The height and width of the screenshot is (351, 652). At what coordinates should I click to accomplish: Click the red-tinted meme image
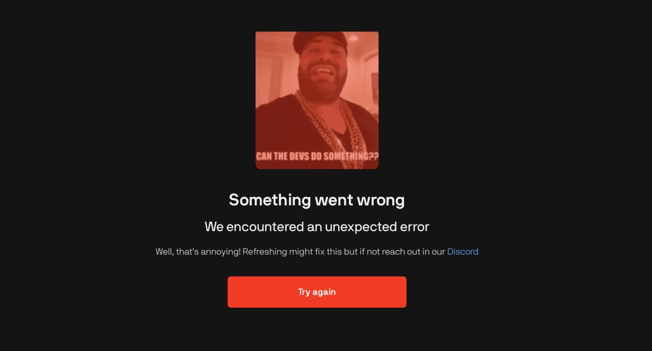point(317,100)
